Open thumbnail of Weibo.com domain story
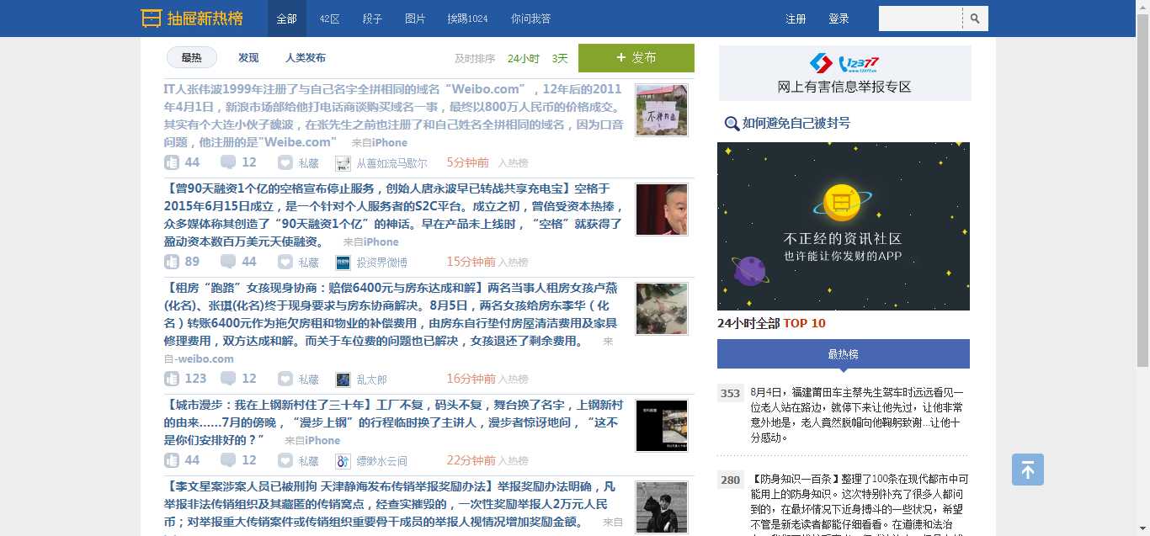This screenshot has width=1150, height=536. pos(662,110)
